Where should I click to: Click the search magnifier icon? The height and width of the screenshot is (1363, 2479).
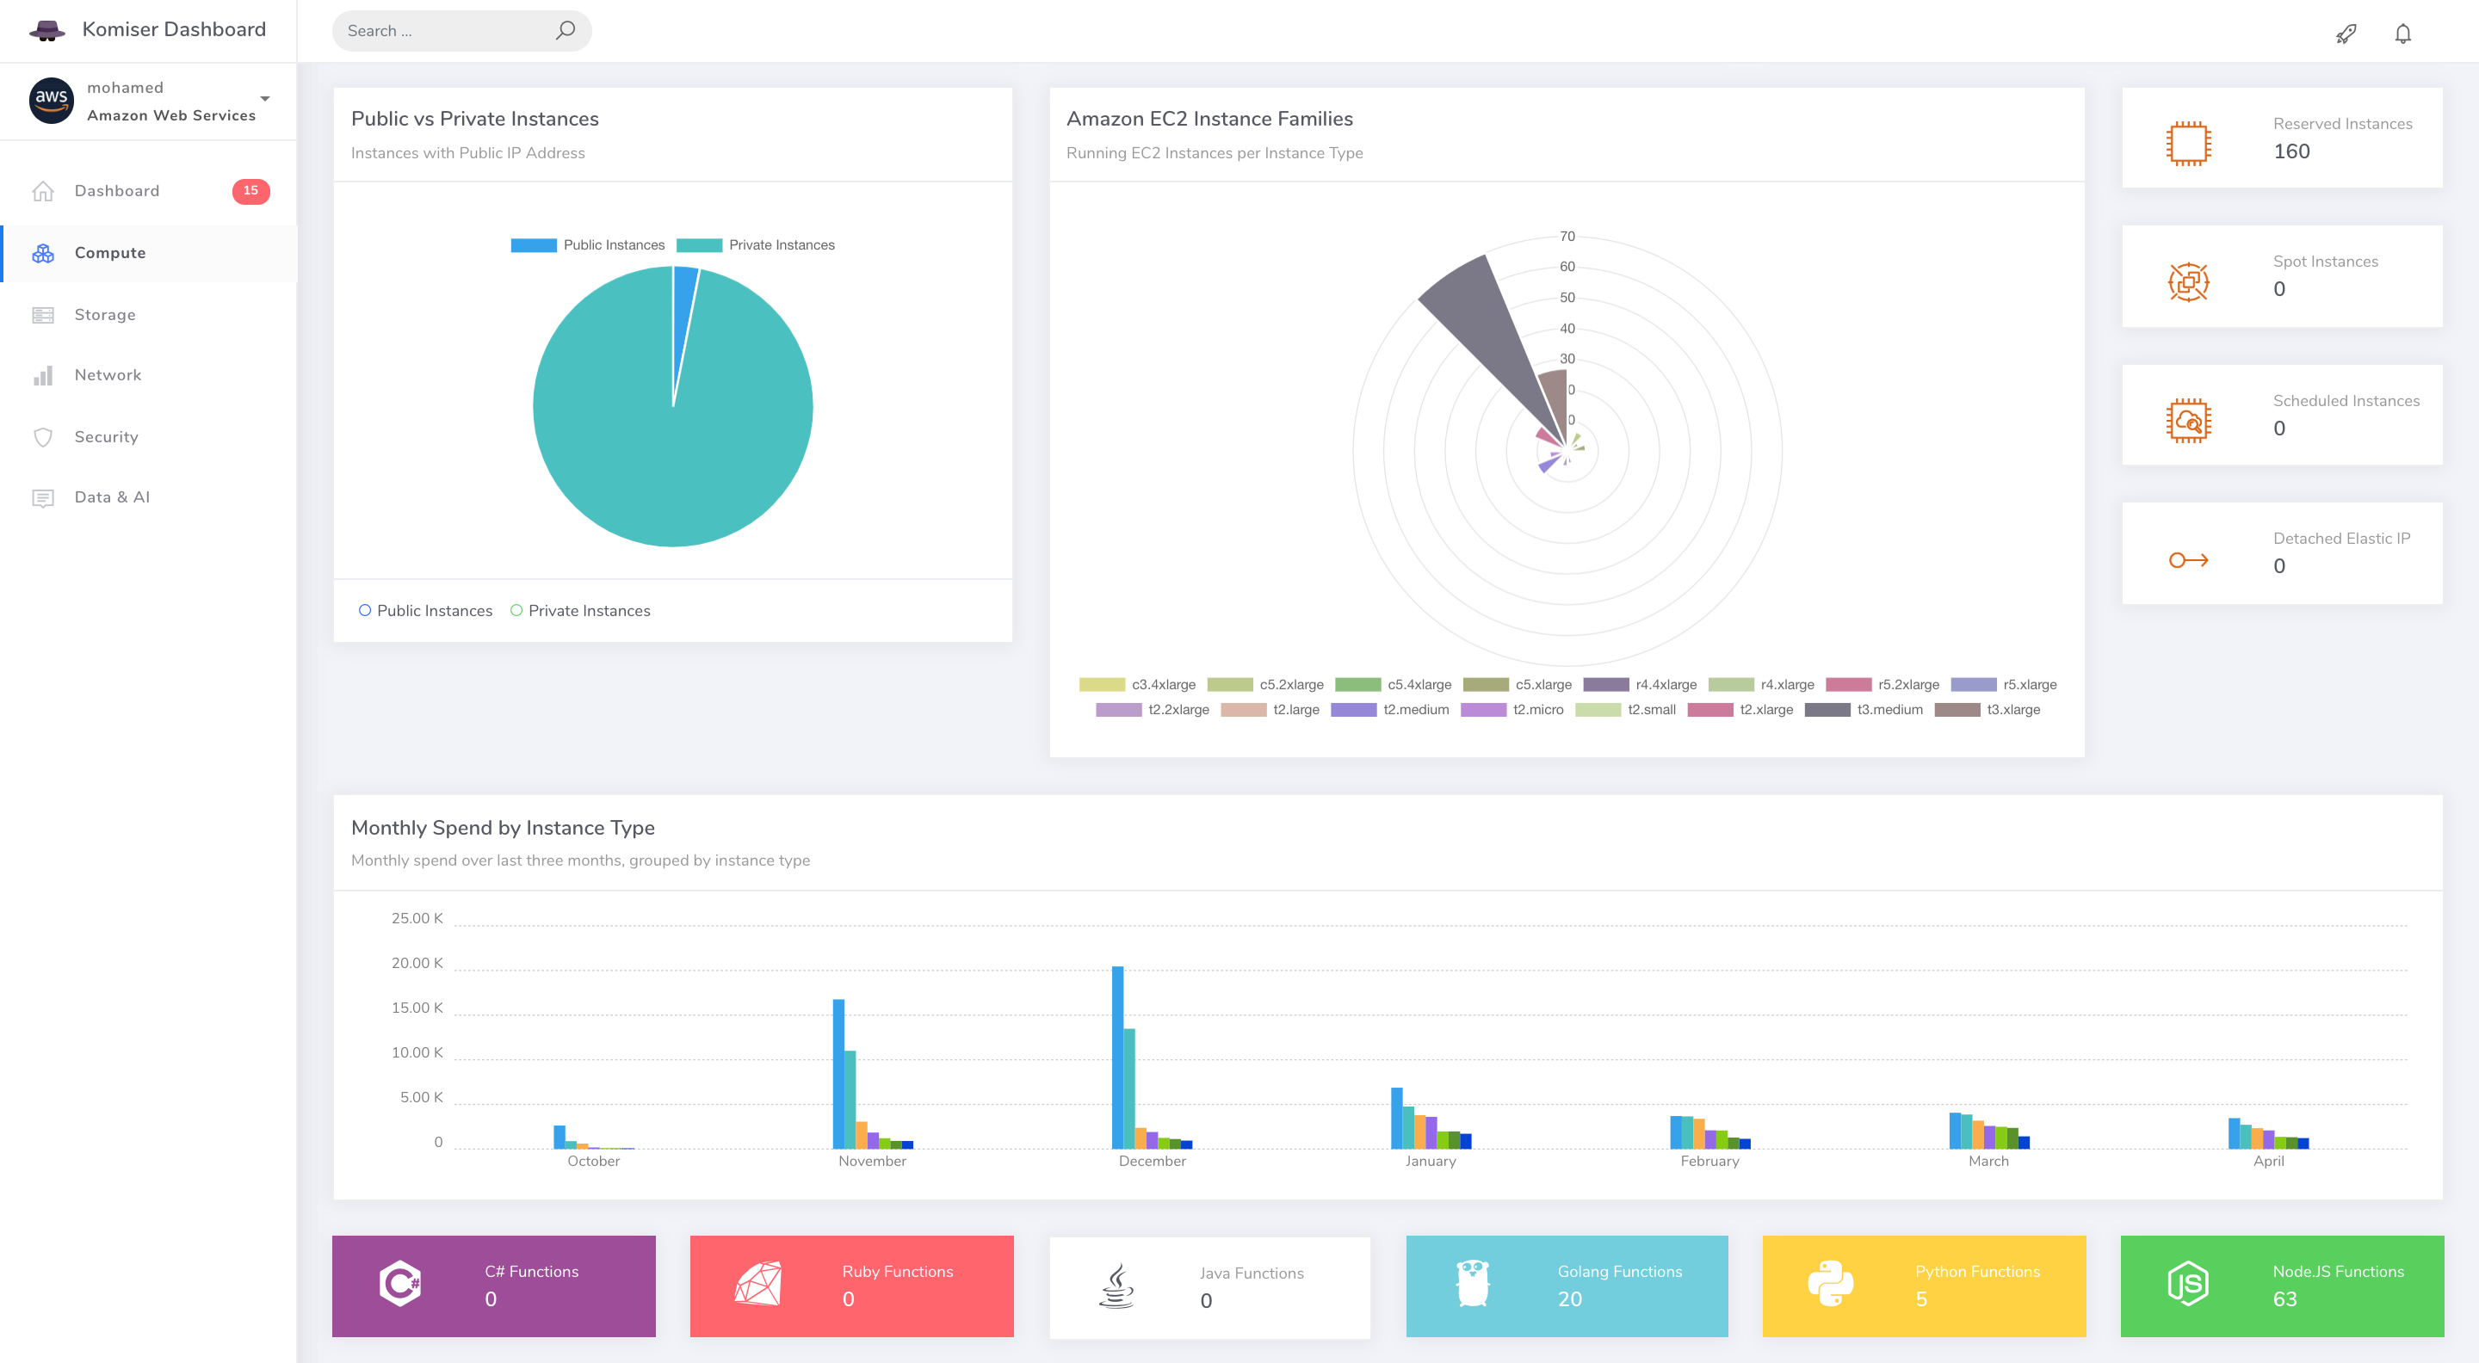tap(566, 31)
